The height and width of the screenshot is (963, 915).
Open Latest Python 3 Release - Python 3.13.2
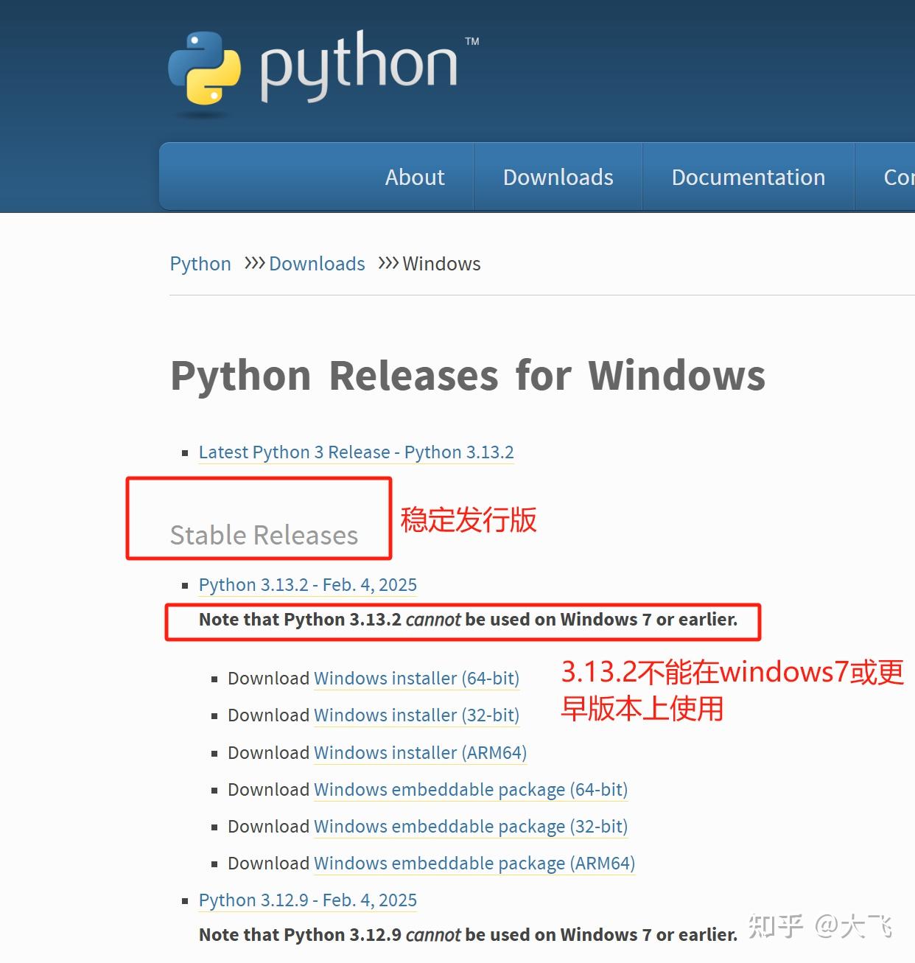click(x=356, y=452)
